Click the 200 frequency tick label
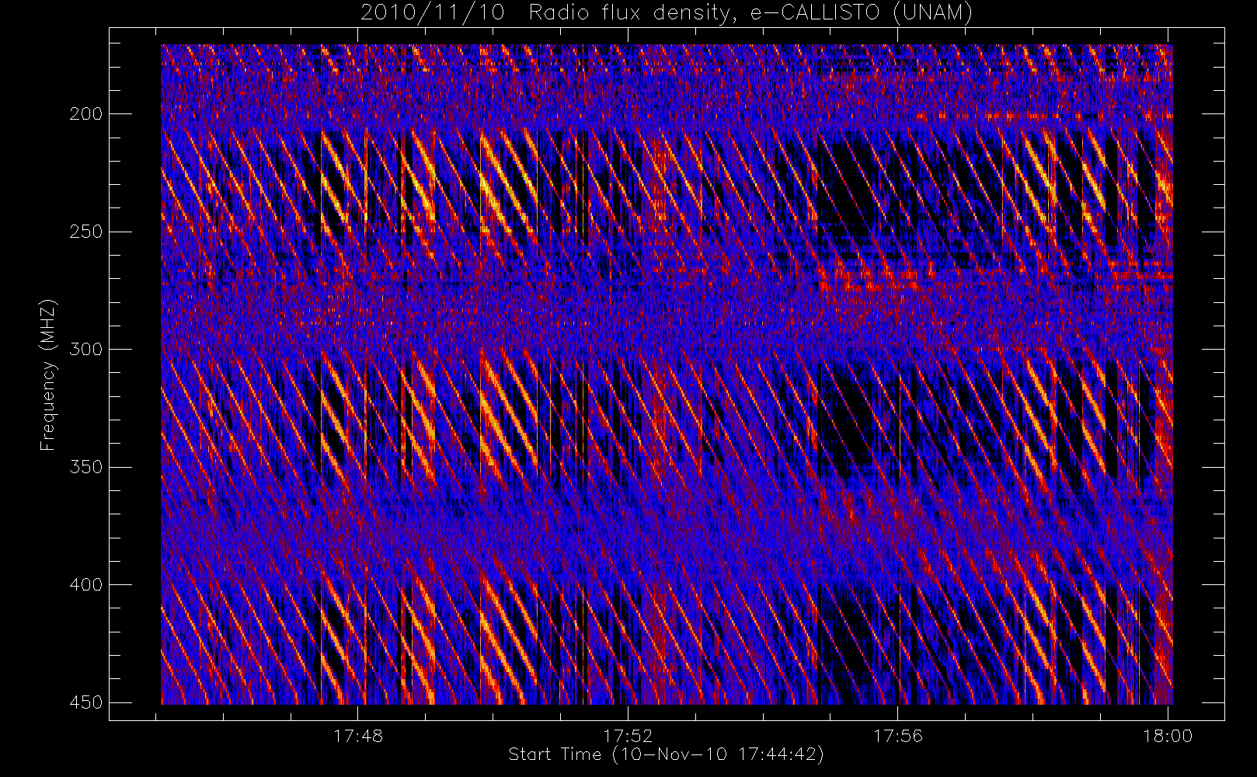Screen dimensions: 1257x777 tap(85, 114)
